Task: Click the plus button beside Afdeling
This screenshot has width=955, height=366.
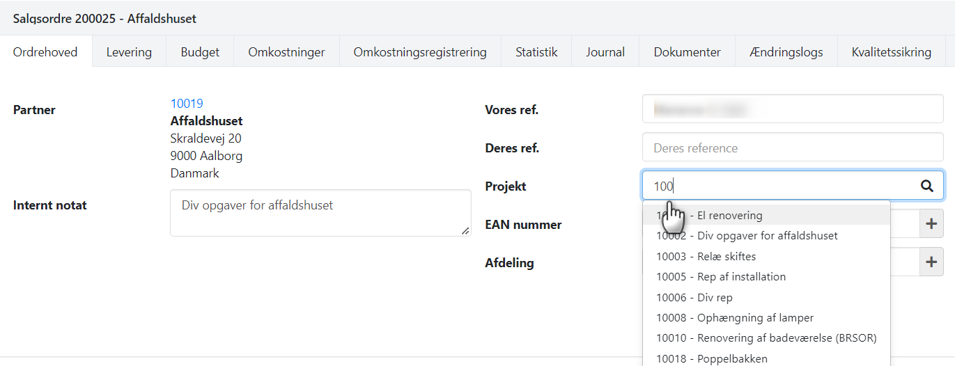Action: [931, 262]
